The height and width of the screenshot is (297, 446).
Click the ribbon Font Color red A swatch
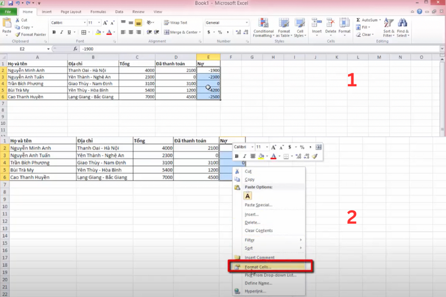tap(109, 32)
